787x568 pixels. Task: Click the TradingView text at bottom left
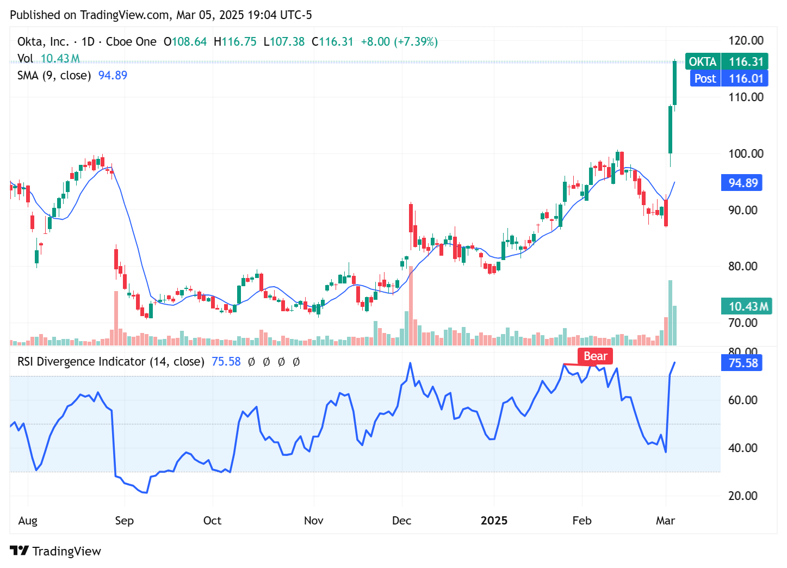coord(67,551)
